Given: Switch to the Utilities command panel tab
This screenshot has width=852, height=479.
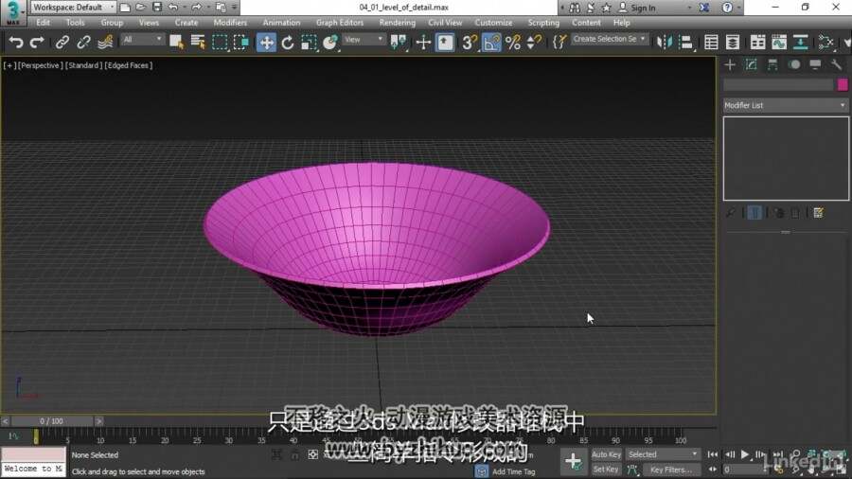Looking at the screenshot, I should (836, 65).
